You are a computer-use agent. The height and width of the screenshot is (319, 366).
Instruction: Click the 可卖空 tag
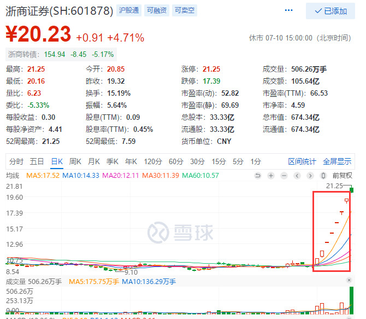185,10
